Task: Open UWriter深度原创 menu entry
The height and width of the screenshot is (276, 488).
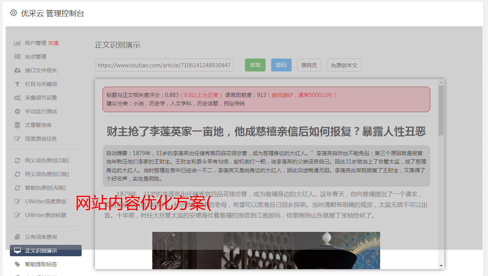Action: click(46, 201)
